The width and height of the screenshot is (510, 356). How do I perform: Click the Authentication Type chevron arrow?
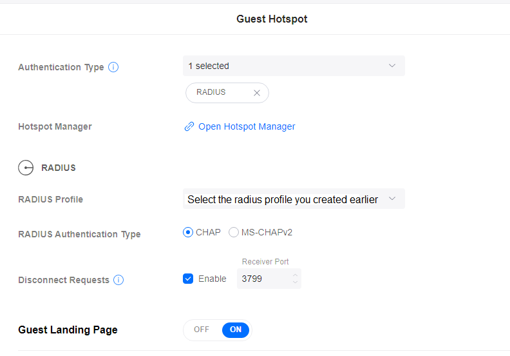[x=392, y=66]
